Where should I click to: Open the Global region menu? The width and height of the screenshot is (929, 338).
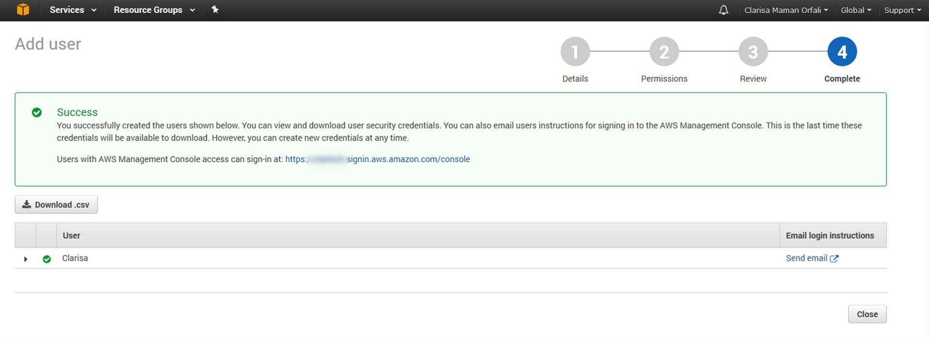point(856,10)
